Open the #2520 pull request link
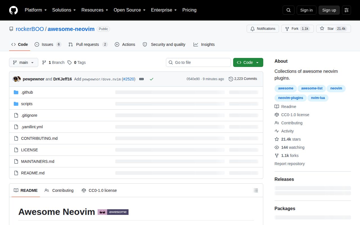 tap(129, 79)
